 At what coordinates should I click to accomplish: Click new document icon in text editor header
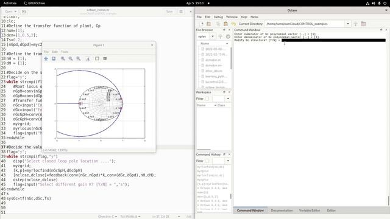(x=24, y=12)
